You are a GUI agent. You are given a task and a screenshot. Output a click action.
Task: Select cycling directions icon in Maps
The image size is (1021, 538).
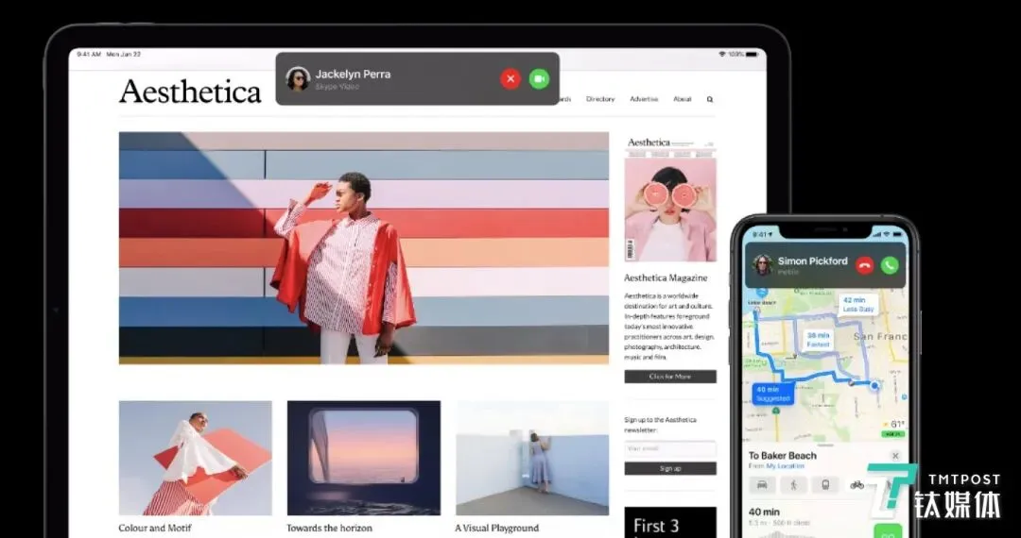pos(857,485)
